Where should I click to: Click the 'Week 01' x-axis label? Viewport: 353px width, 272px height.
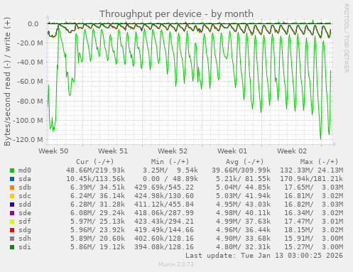click(x=232, y=151)
